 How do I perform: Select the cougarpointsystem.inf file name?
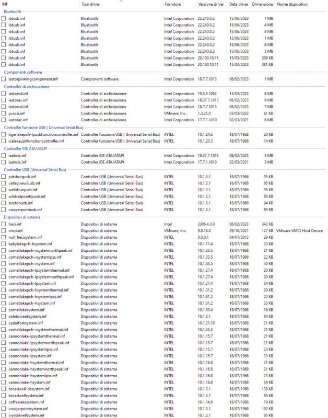pyautogui.click(x=28, y=409)
